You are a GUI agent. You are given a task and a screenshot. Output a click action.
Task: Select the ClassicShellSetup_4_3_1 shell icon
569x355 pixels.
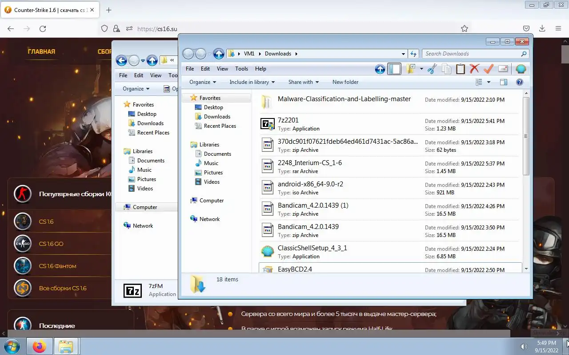[267, 252]
